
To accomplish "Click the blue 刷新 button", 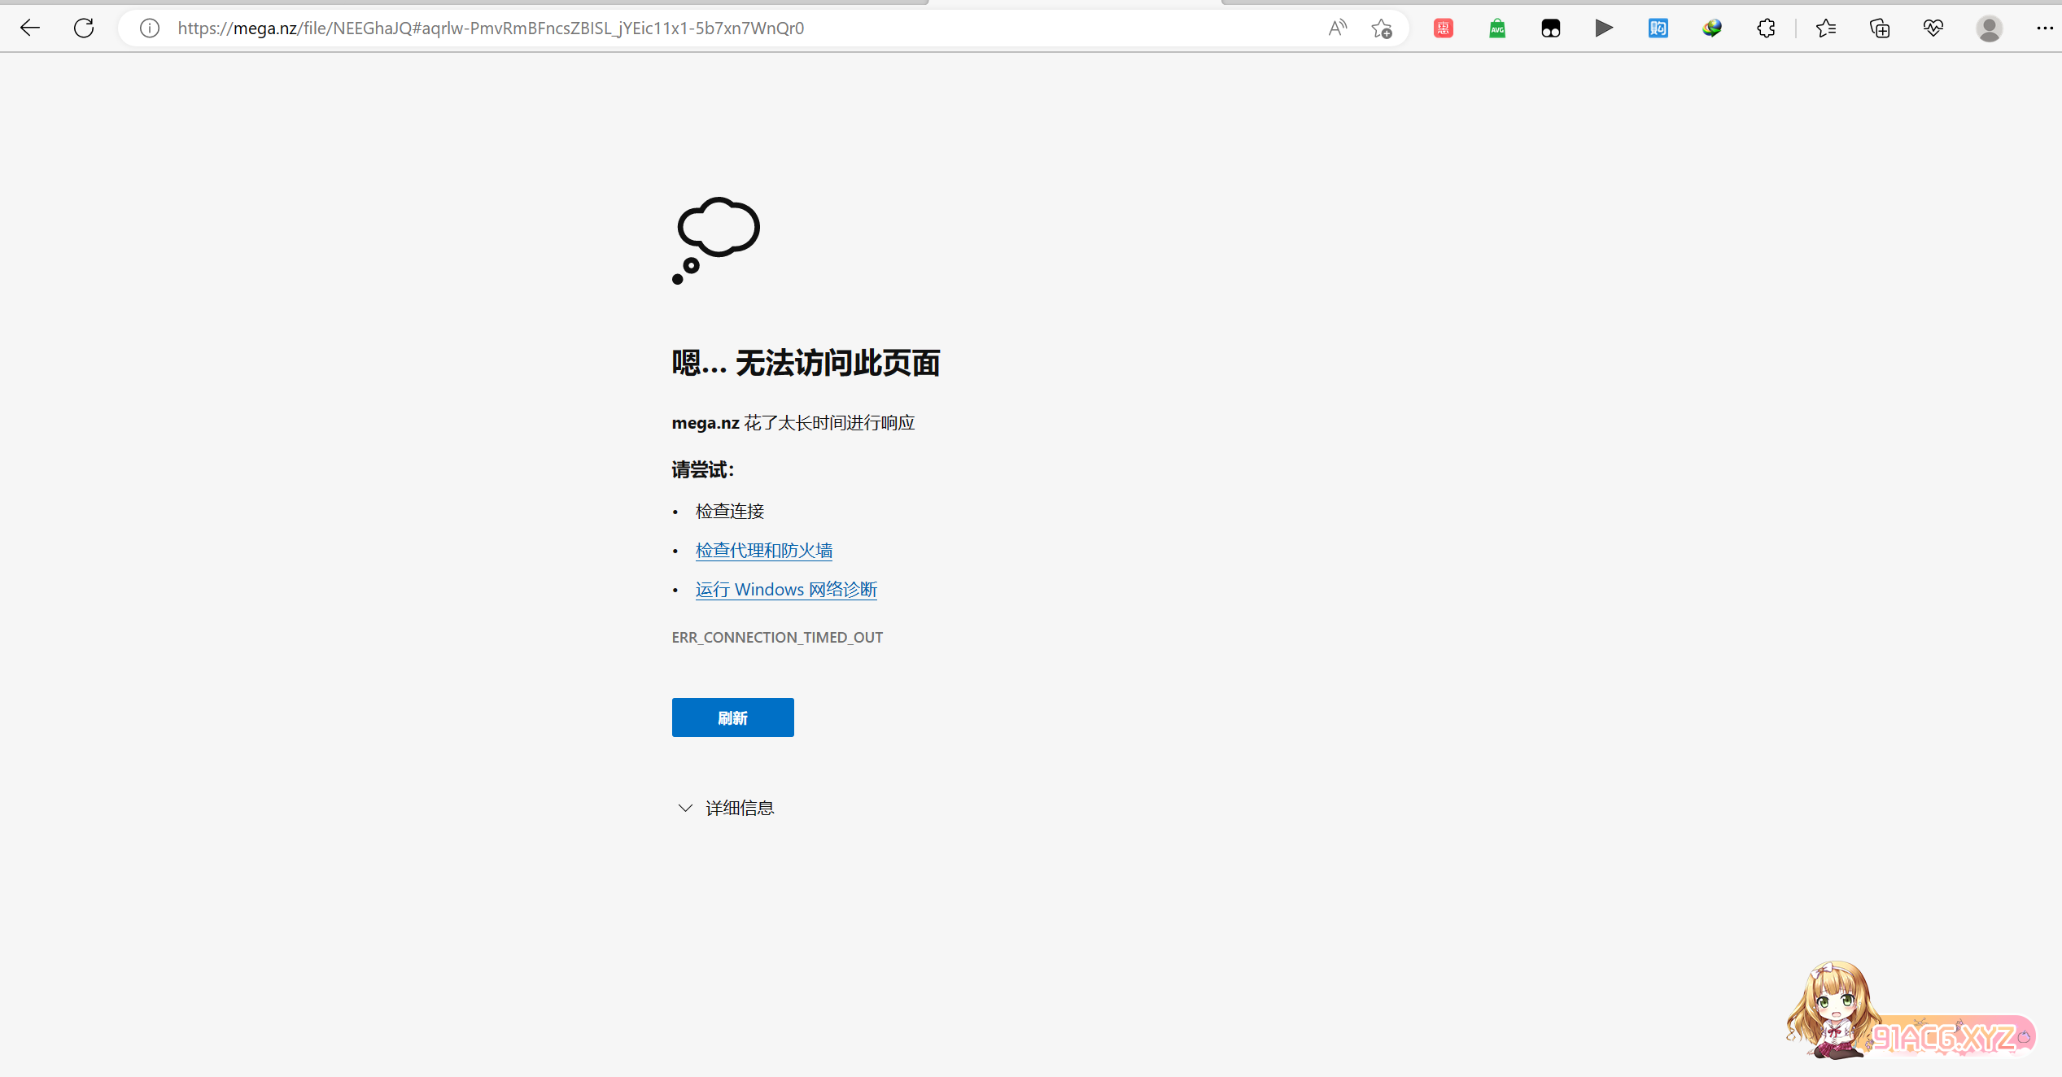I will [x=732, y=717].
